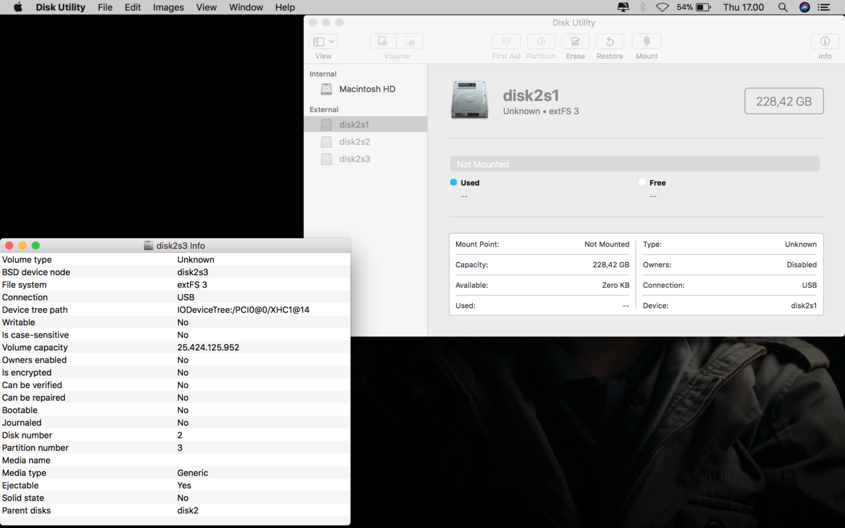Click the 228,42 GB capacity indicator
The height and width of the screenshot is (528, 845).
[784, 100]
